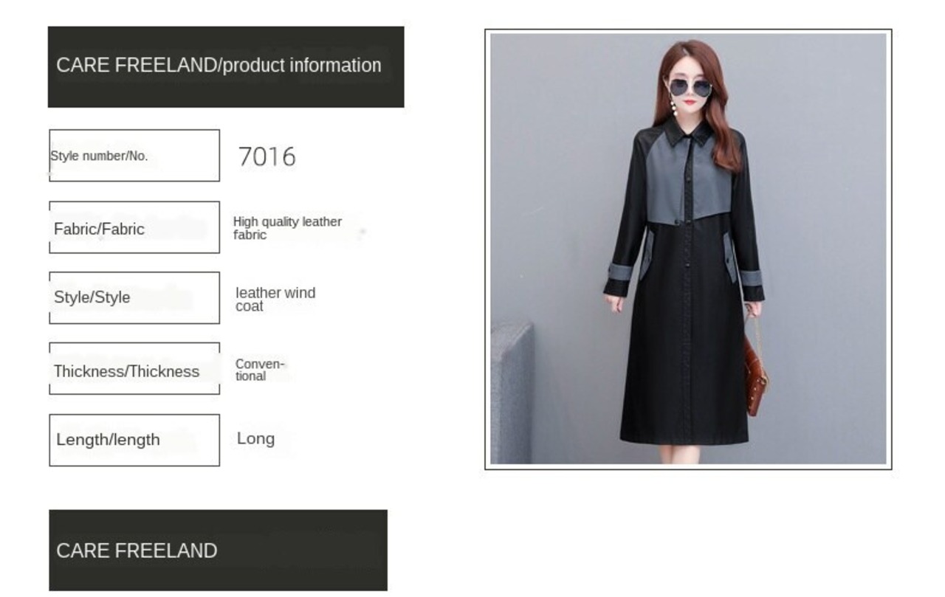The width and height of the screenshot is (945, 597).
Task: Click the bottom CARE FREELAND banner
Action: click(x=219, y=551)
